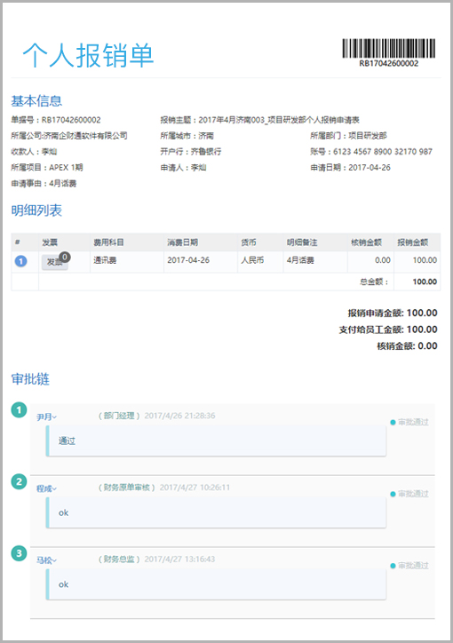The height and width of the screenshot is (643, 453).
Task: Expand the 马松 approver dropdown chevron
Action: (54, 561)
